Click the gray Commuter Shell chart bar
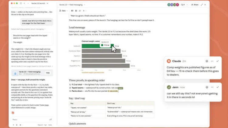 click(x=101, y=51)
